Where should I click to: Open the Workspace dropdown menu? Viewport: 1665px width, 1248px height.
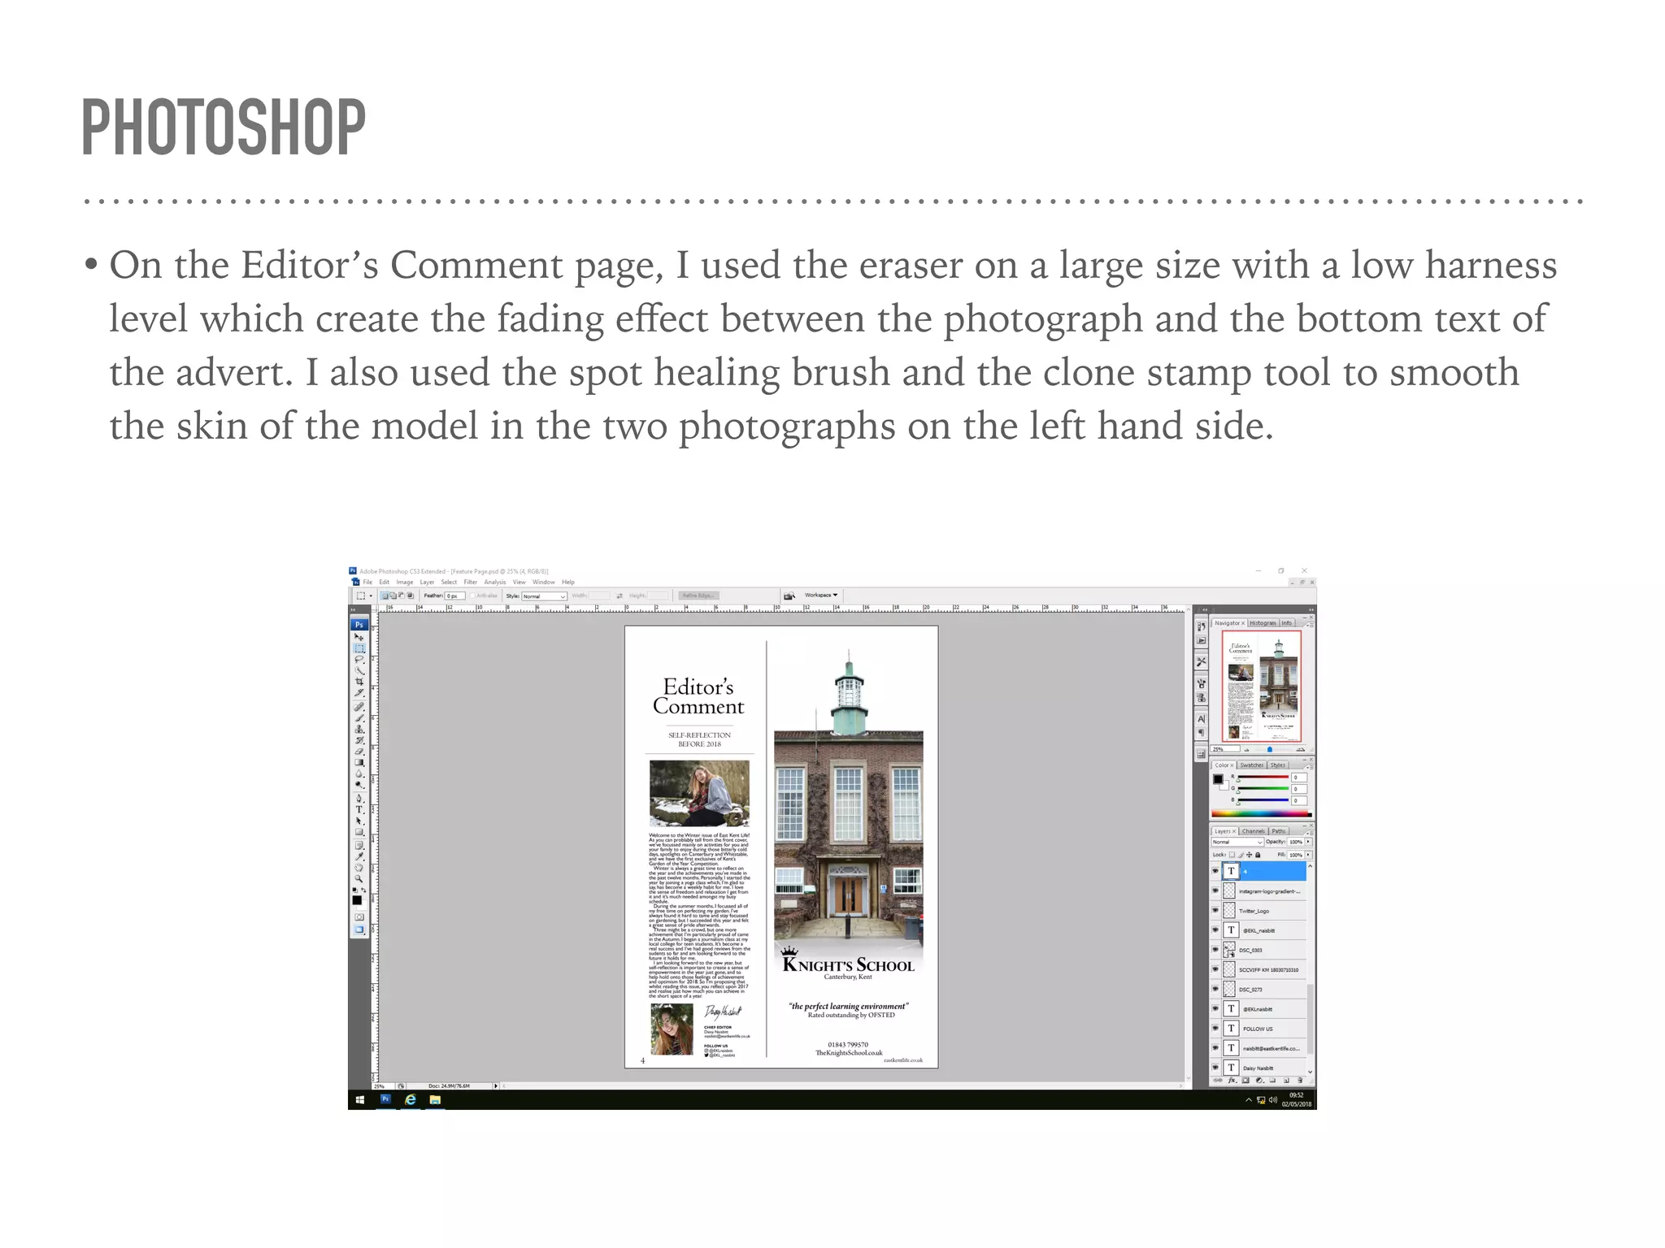click(821, 595)
